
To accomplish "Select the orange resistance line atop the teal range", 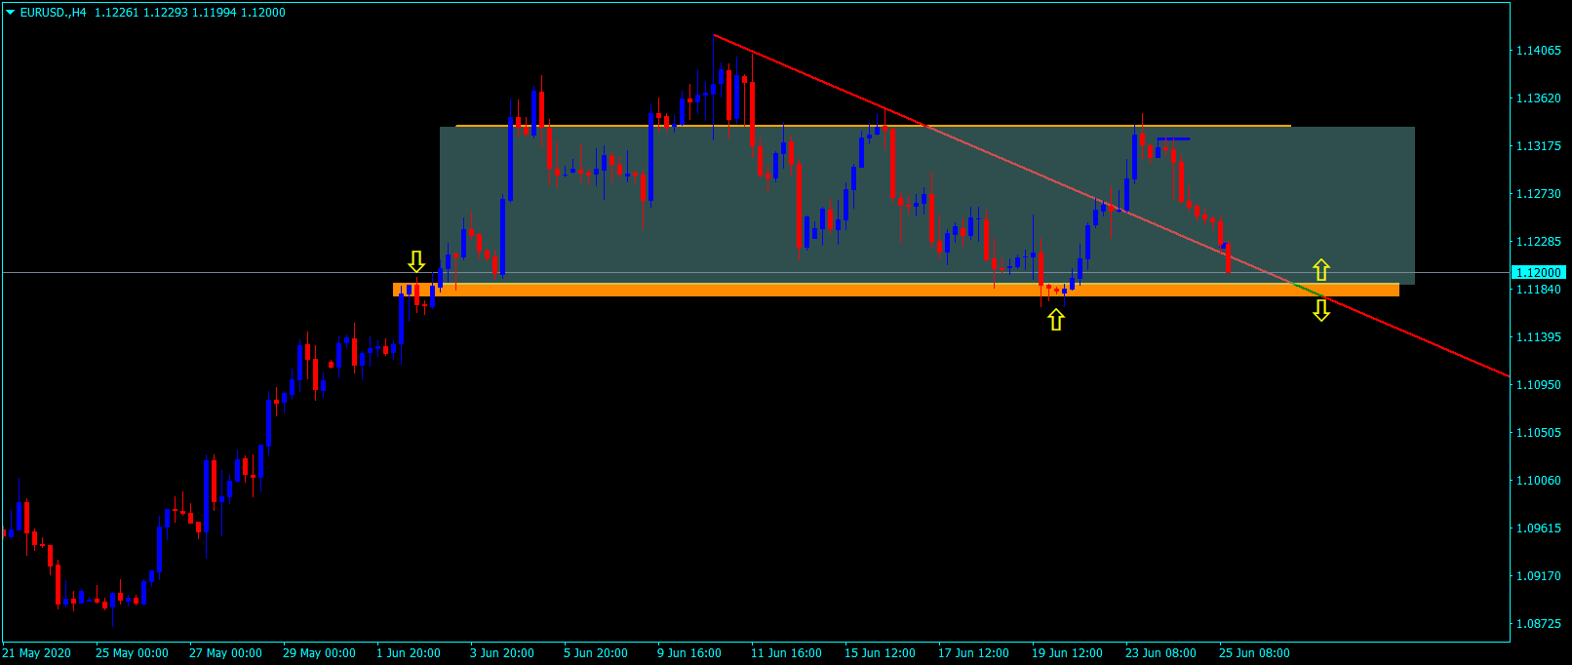I will coord(873,126).
